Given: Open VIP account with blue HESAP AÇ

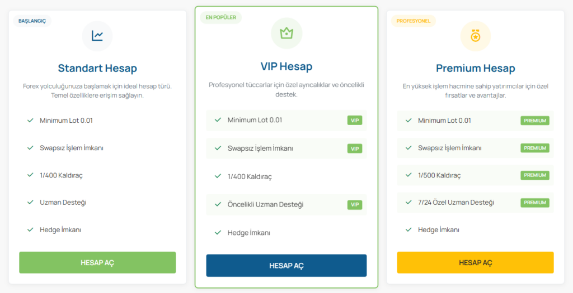Looking at the screenshot, I should [x=286, y=266].
